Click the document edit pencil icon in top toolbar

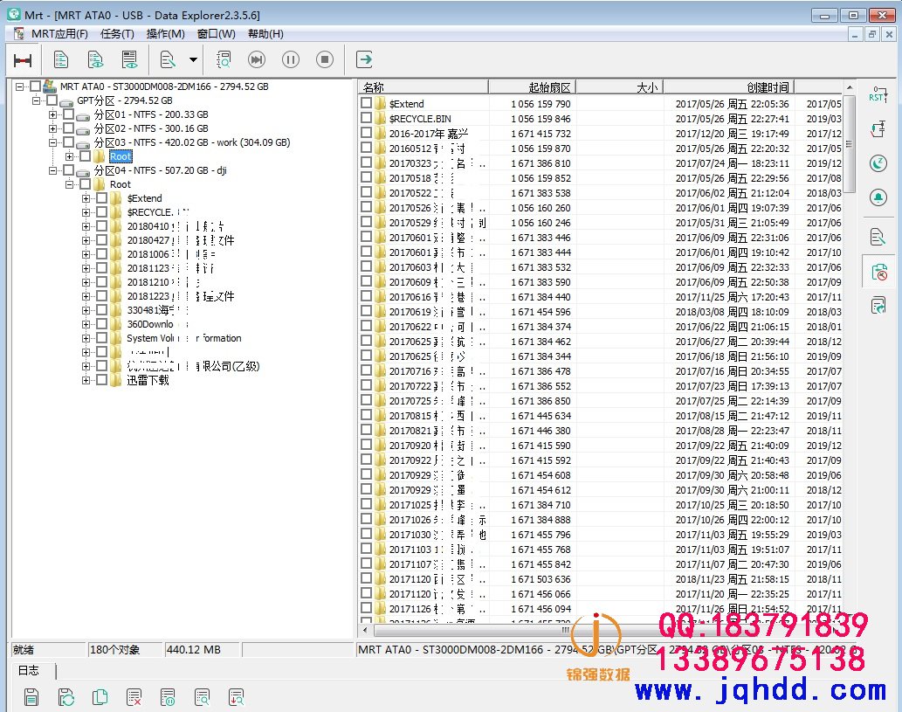click(x=168, y=60)
